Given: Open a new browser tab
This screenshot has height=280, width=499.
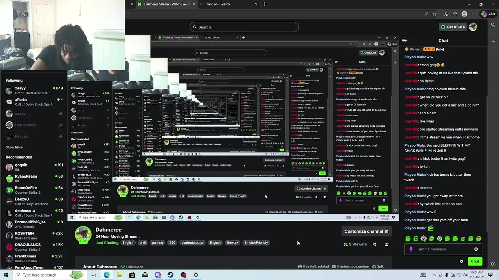Looking at the screenshot, I should pos(265,4).
